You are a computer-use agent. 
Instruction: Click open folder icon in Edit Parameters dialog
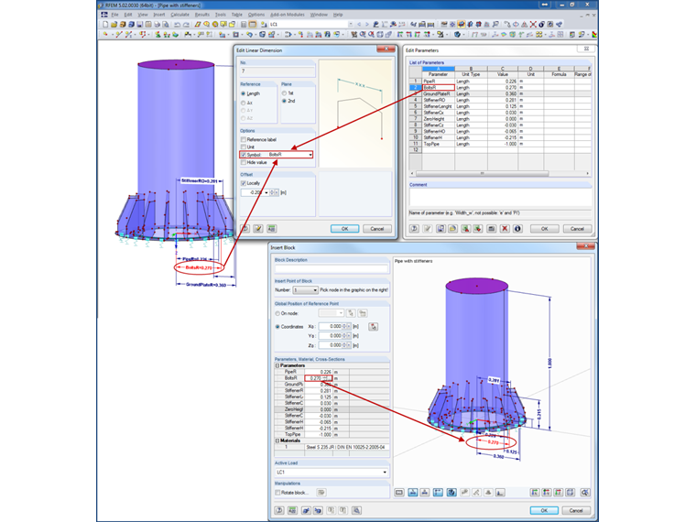click(x=452, y=229)
